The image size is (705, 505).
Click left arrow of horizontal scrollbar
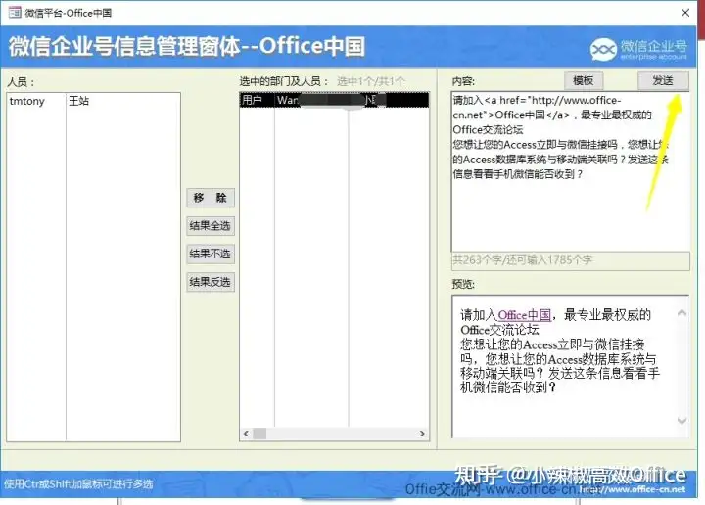246,434
